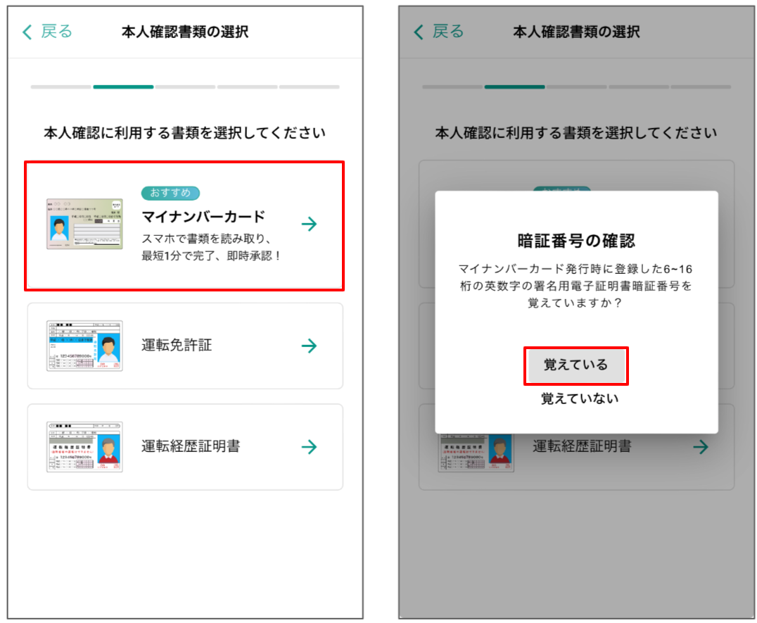Tap the arrow next to 運転免許証
Viewport: 757px width, 623px height.
tap(310, 346)
